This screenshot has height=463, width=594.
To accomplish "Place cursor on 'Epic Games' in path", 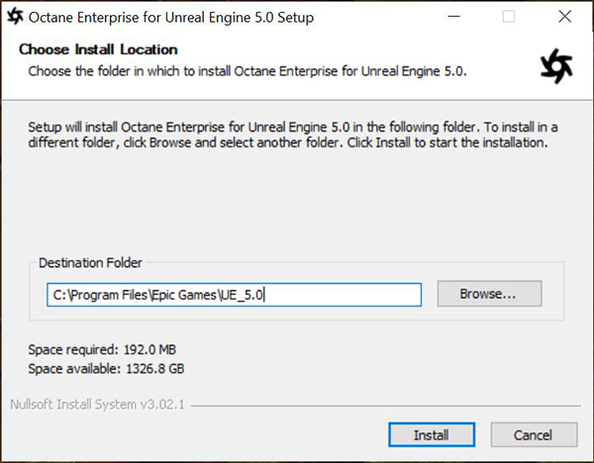I will pyautogui.click(x=184, y=295).
